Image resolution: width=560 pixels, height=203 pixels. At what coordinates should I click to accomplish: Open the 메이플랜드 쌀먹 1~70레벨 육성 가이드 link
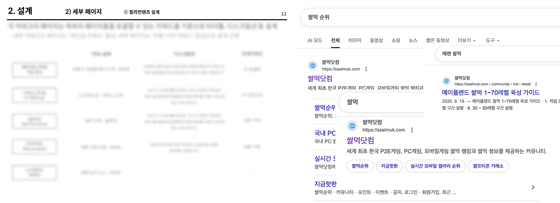tap(491, 92)
